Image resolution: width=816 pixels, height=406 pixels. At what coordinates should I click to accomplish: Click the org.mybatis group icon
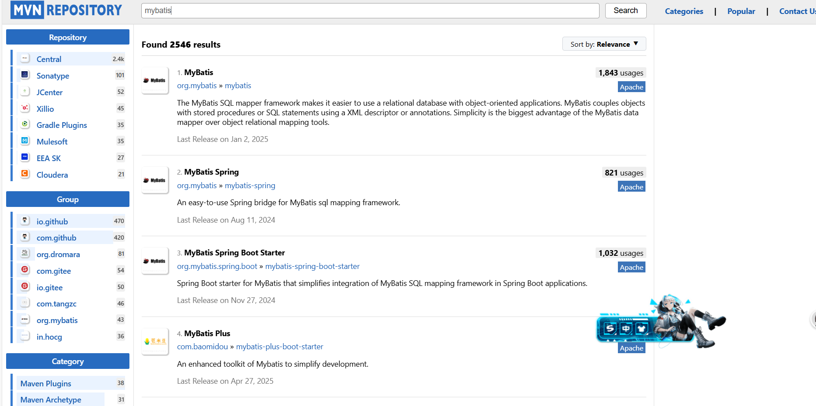[25, 319]
